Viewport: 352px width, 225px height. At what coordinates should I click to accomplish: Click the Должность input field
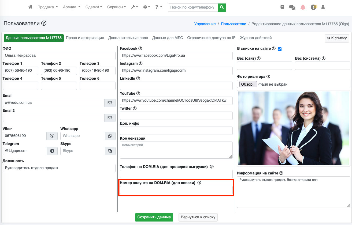(x=59, y=168)
